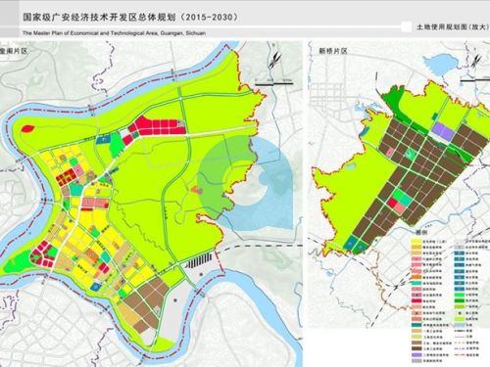490x367 pixels.
Task: Pick the yellow swatch at the legend's top
Action: pyautogui.click(x=416, y=242)
